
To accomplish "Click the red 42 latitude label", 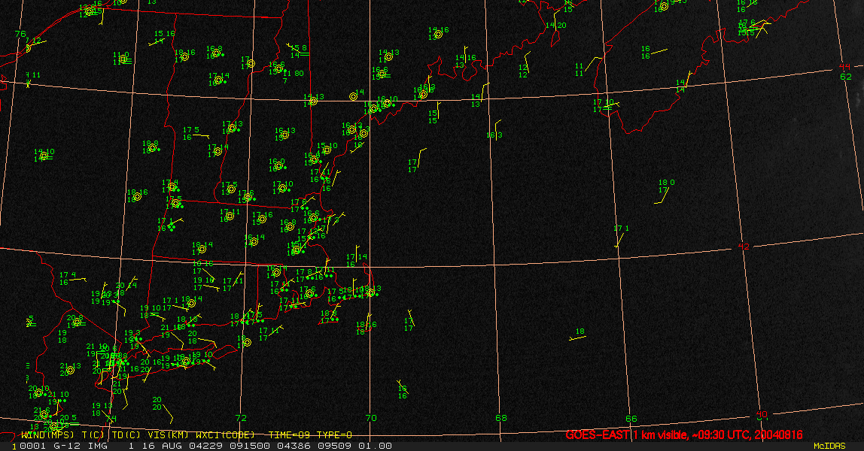I will coord(744,247).
